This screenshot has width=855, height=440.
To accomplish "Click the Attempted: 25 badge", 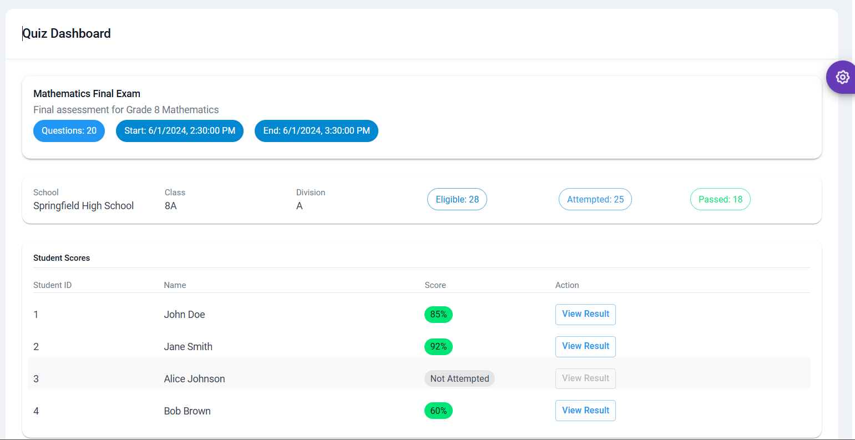I will click(595, 199).
